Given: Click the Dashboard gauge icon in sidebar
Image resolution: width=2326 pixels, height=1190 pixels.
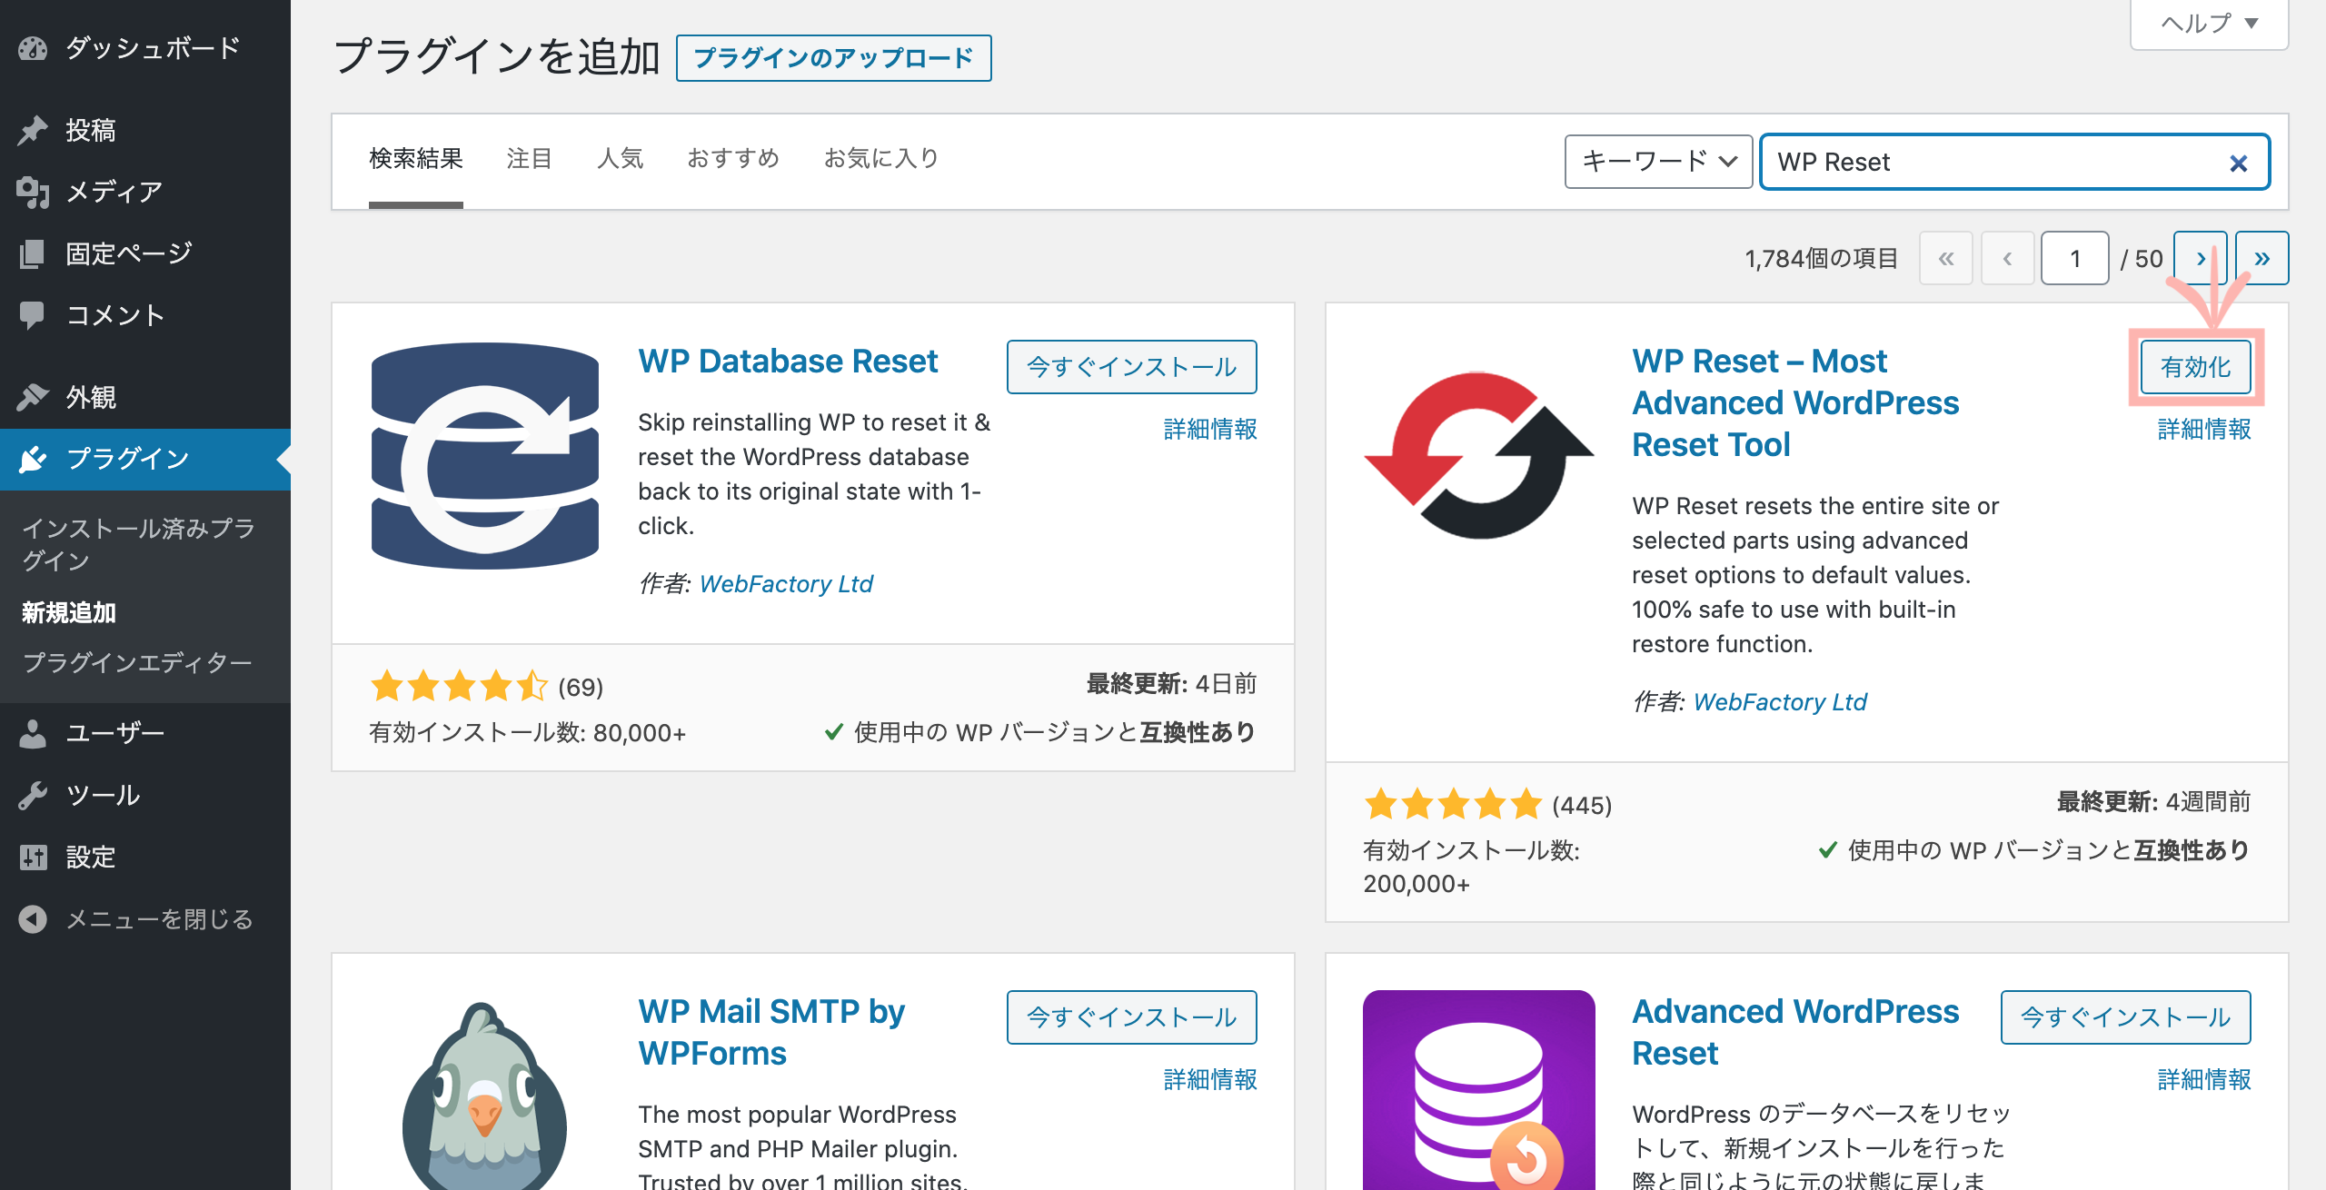Looking at the screenshot, I should [33, 48].
